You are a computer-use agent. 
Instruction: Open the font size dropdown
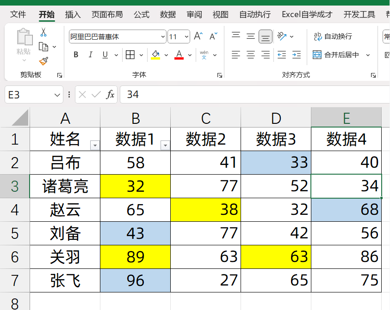tap(186, 36)
